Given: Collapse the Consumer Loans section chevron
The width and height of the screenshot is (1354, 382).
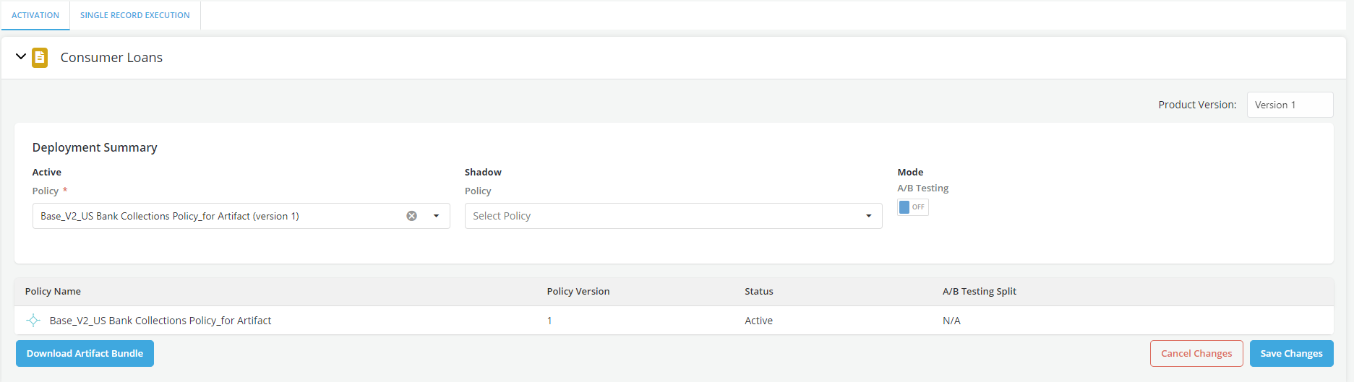Looking at the screenshot, I should (21, 56).
